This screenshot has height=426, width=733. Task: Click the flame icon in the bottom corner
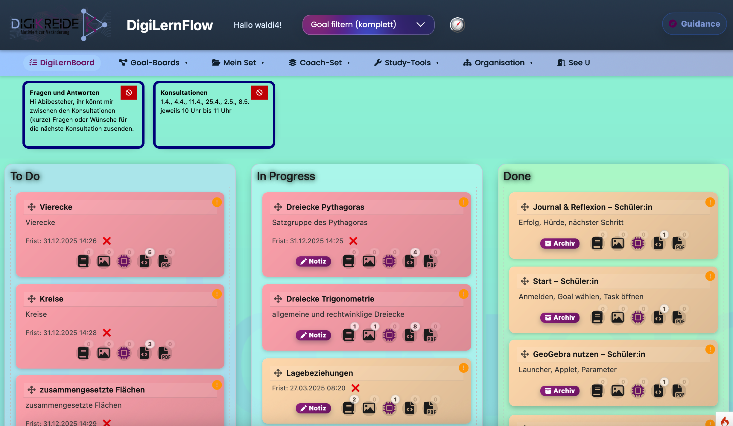725,421
